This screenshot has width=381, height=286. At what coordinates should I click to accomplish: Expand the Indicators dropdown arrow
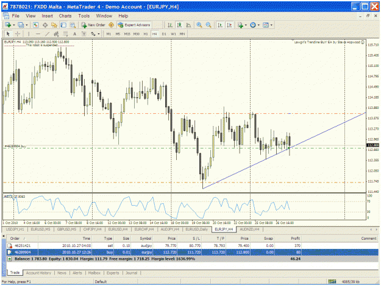point(246,25)
